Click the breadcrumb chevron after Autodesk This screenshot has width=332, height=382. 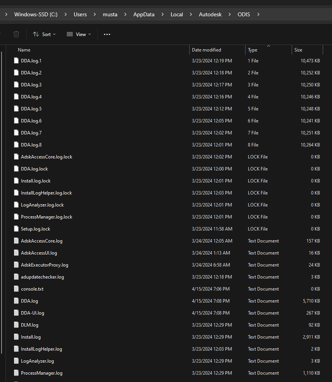tap(229, 14)
